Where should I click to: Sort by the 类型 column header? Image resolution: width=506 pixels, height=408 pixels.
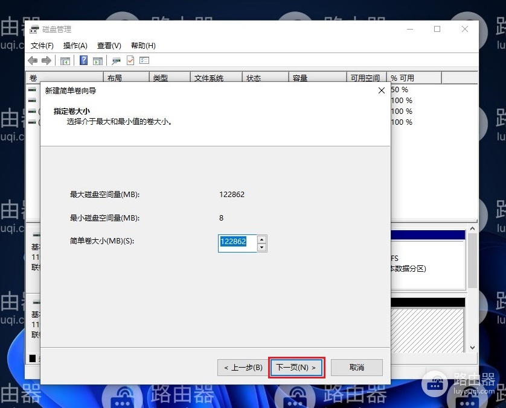(170, 78)
